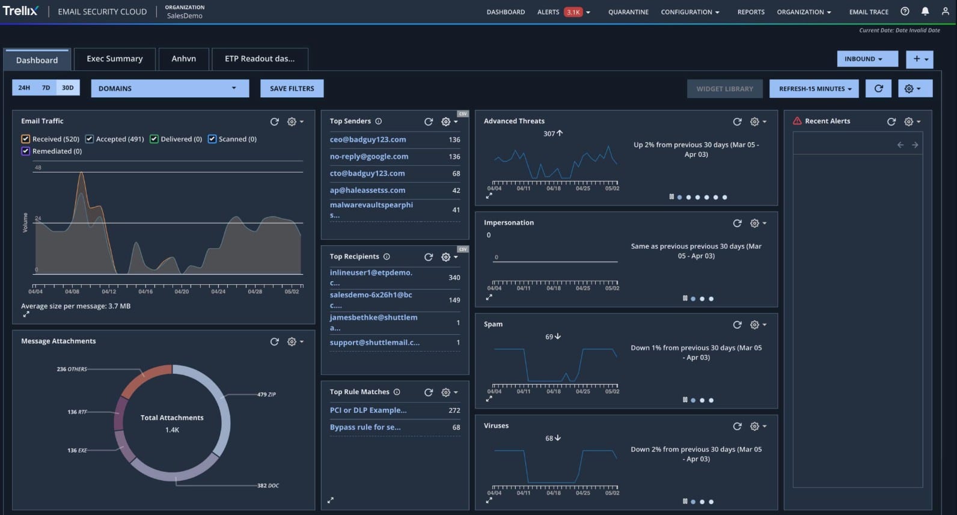957x515 pixels.
Task: Click the notifications bell icon
Action: pyautogui.click(x=925, y=11)
